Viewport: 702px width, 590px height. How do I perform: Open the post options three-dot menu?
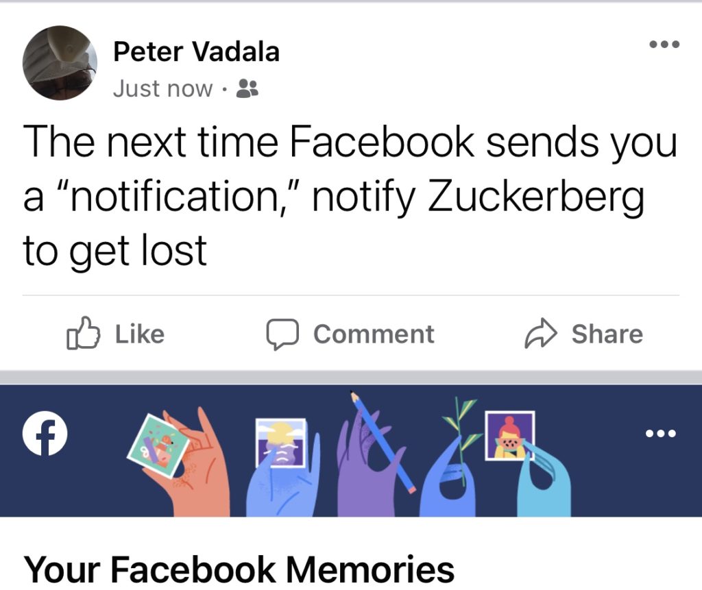click(x=664, y=45)
